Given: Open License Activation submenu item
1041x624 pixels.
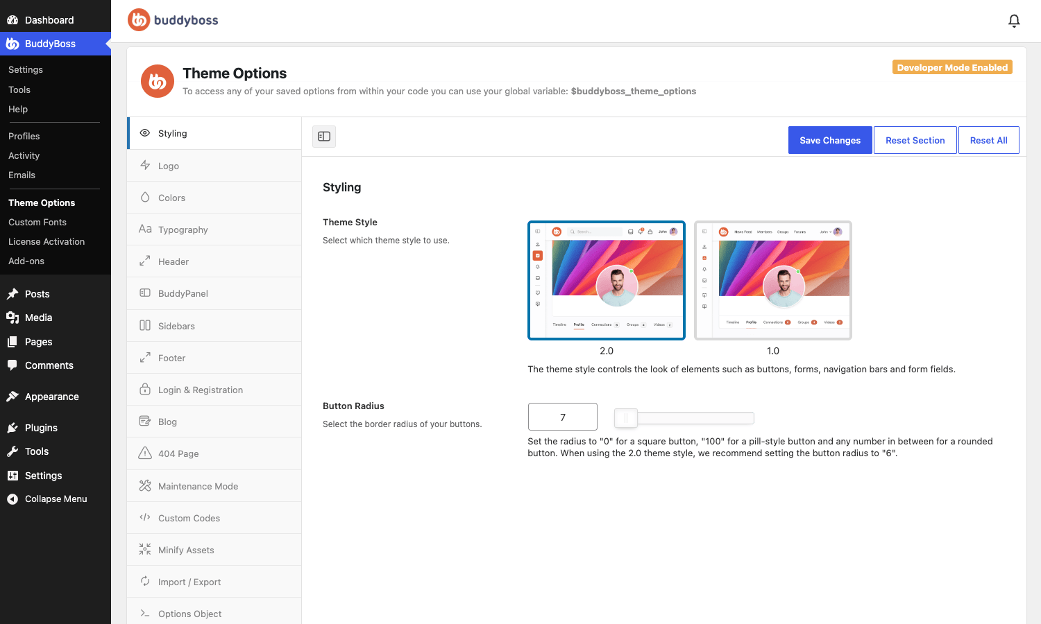Looking at the screenshot, I should click(46, 242).
